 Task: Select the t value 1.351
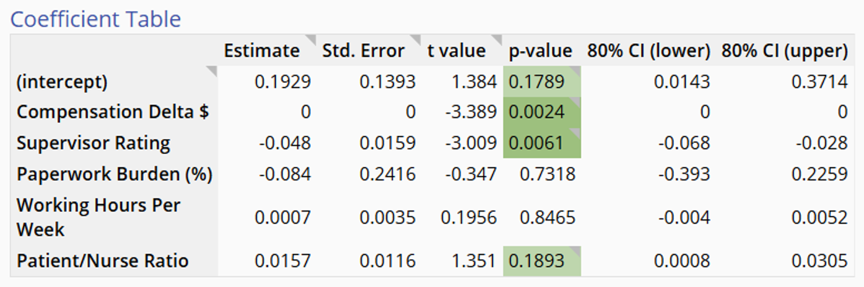pyautogui.click(x=474, y=261)
